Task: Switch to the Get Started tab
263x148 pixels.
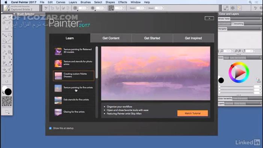Action: pyautogui.click(x=152, y=38)
